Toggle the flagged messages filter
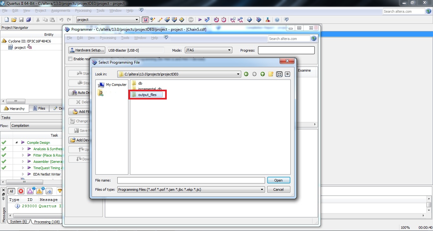Image resolution: width=433 pixels, height=231 pixels. 49,191
